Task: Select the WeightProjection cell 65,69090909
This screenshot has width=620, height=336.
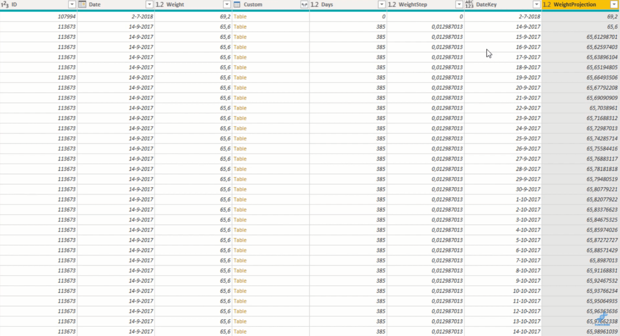Action: click(581, 98)
